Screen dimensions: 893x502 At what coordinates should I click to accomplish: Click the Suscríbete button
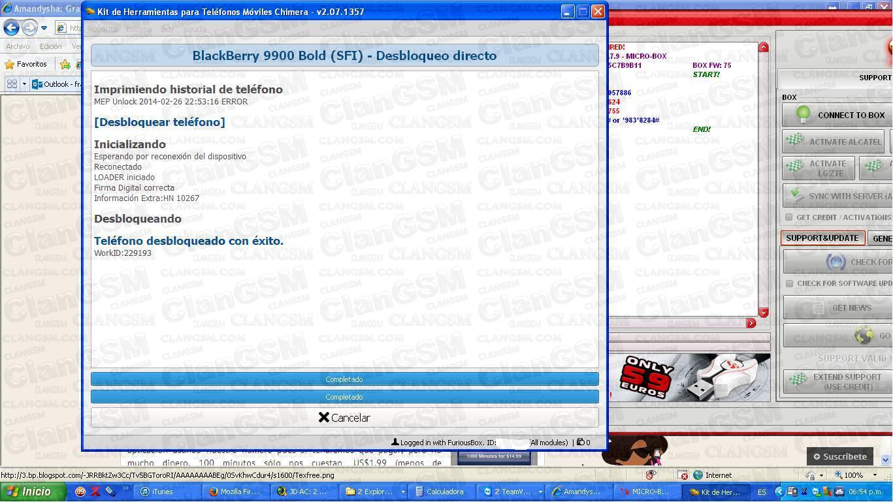839,456
